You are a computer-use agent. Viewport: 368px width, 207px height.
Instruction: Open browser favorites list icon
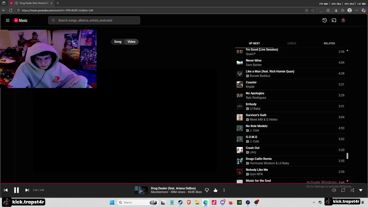pos(343,10)
